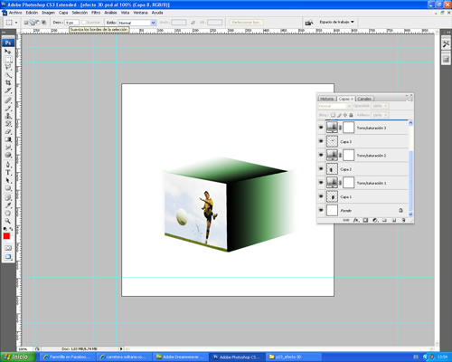The image size is (452, 362).
Task: Select the Hand tool
Action: 8,214
